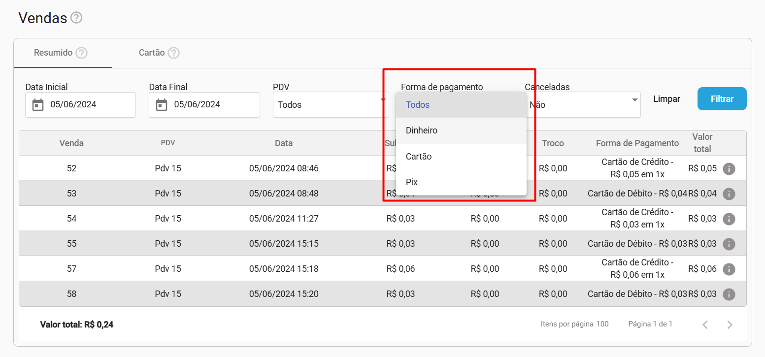Show details info icon for sale 52

729,169
